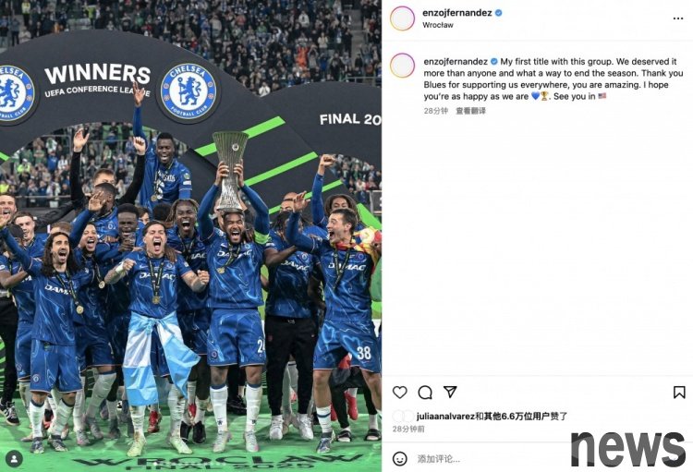Screen dimensions: 693x472
Task: Open comments via speech bubble icon
Action: tap(425, 392)
